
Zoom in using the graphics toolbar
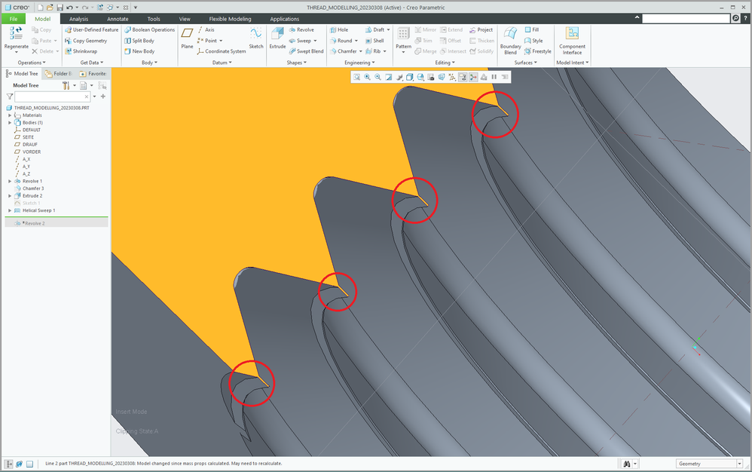tap(367, 77)
